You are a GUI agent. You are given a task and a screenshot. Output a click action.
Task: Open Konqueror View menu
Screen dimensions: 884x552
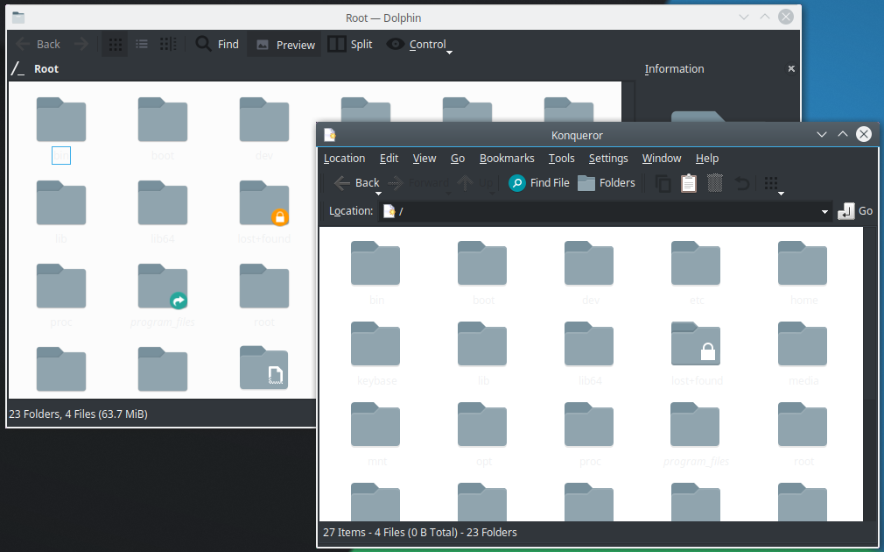point(424,158)
